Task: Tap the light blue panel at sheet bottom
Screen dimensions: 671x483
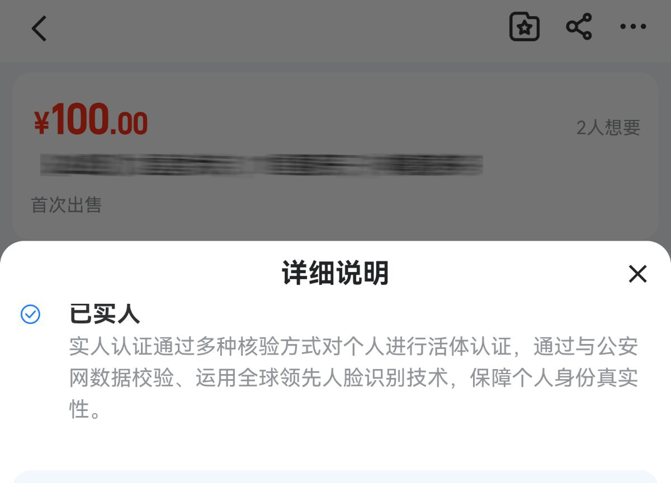Action: point(335,476)
